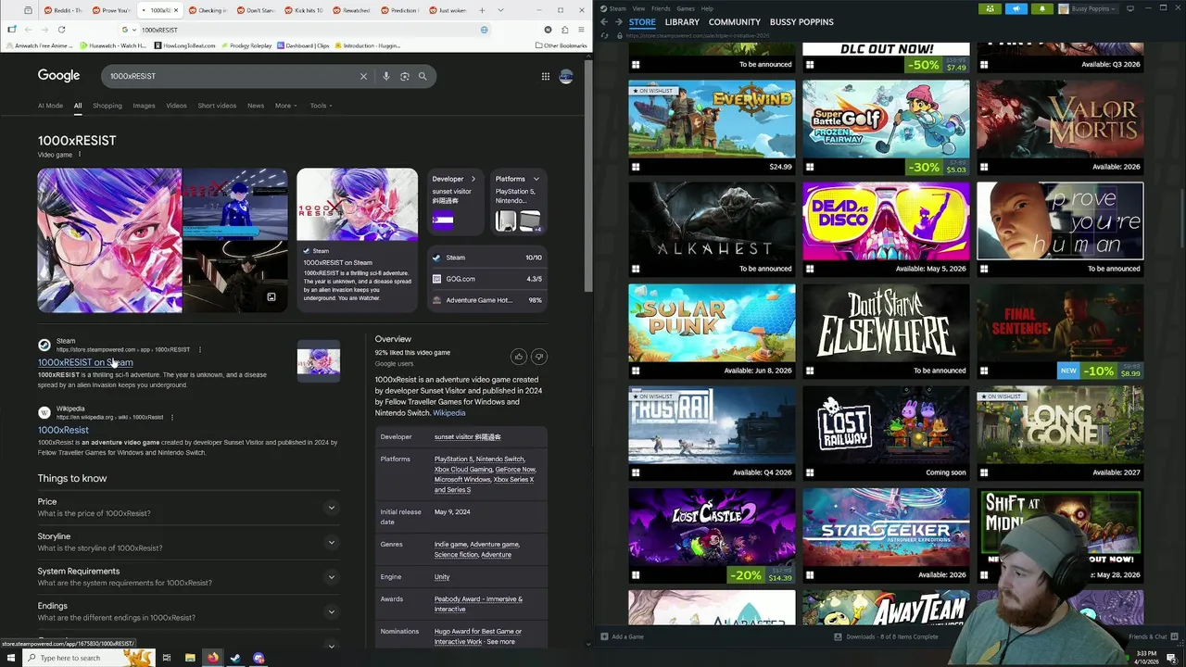Open Google account profile avatar
This screenshot has width=1186, height=667.
[566, 76]
